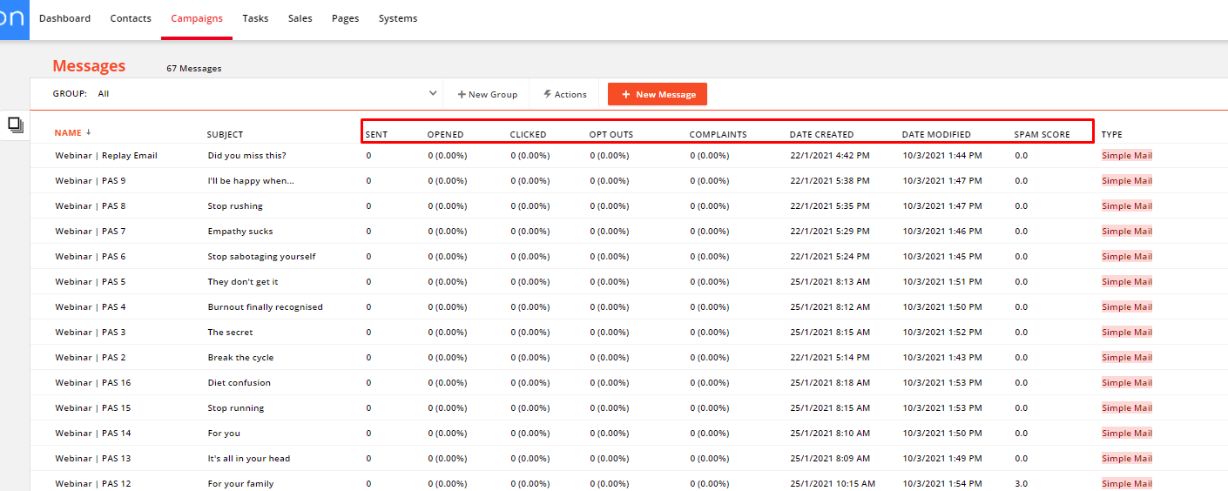This screenshot has height=491, width=1228.
Task: Click subject 'For your family'
Action: tap(240, 484)
